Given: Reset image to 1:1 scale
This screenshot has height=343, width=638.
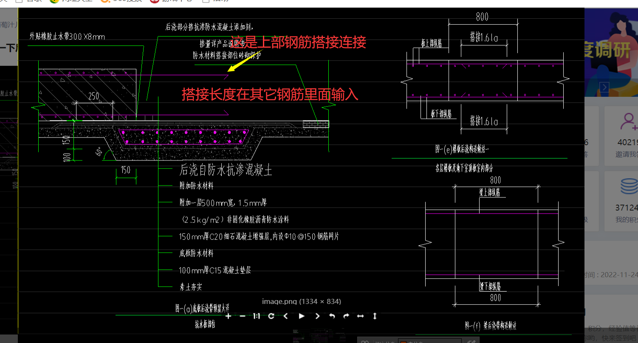Looking at the screenshot, I should click(x=257, y=316).
